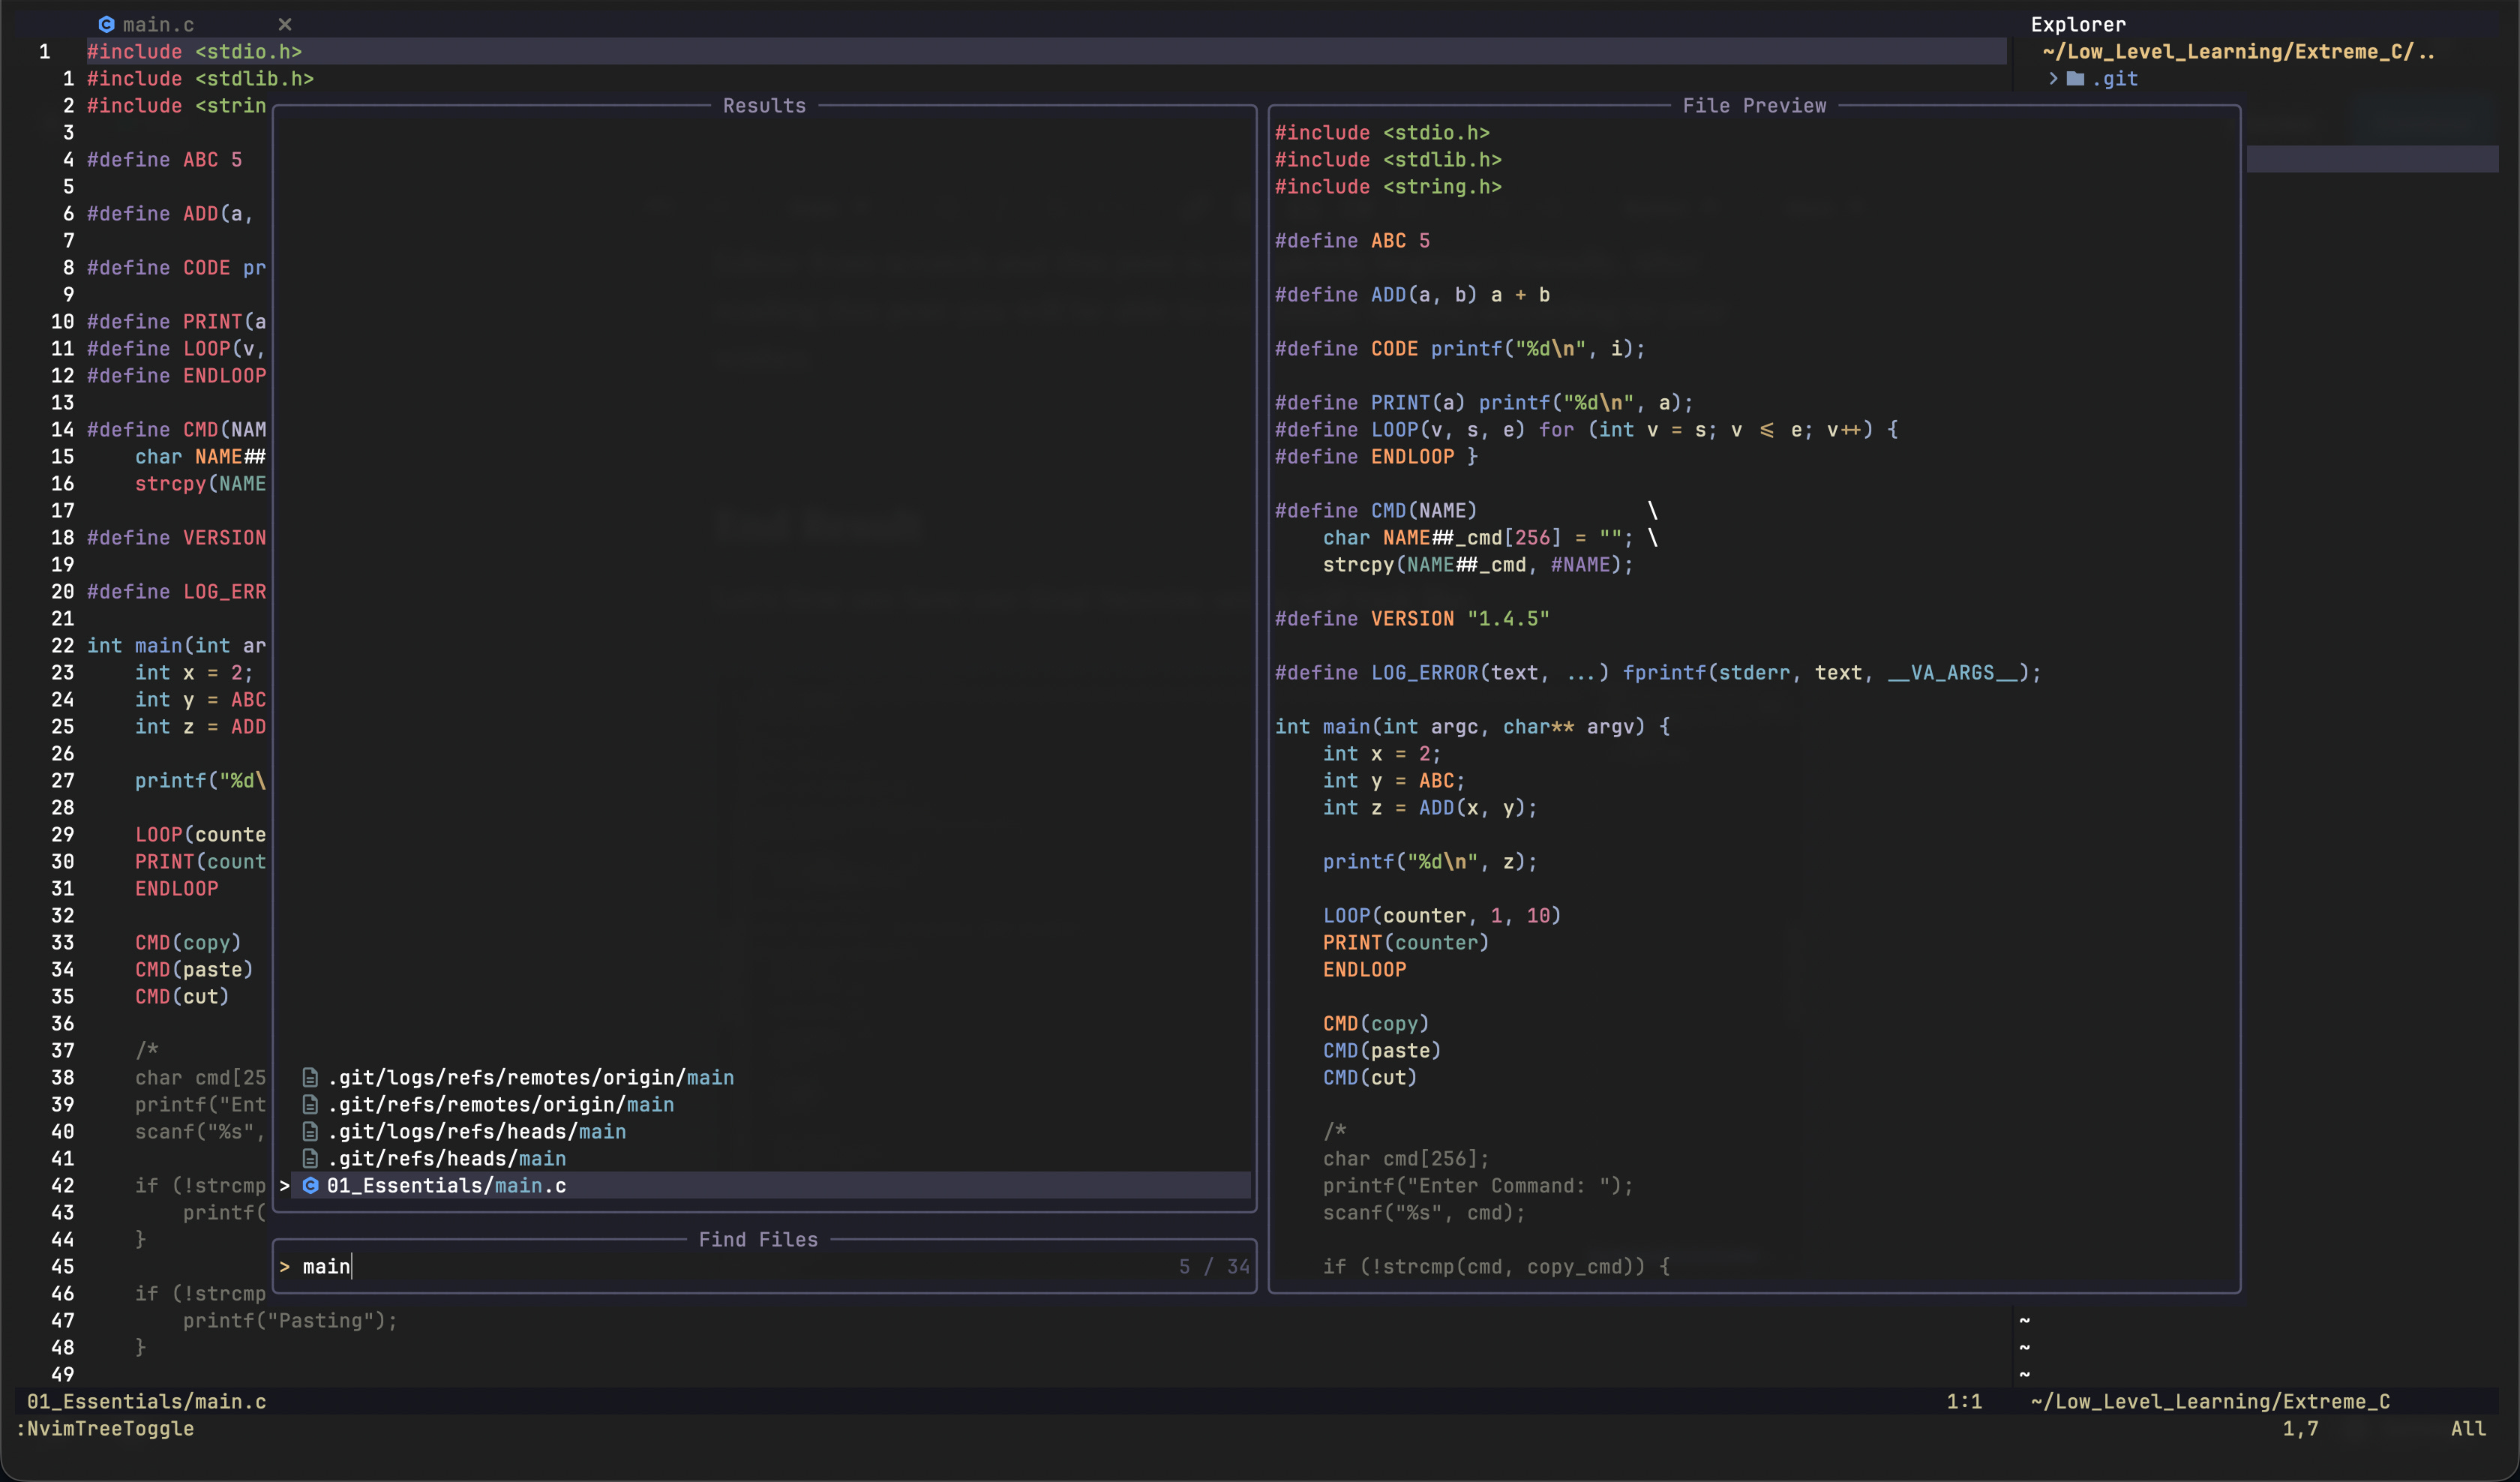The height and width of the screenshot is (1482, 2520).
Task: Pick the .git/logs/refs/remotes/origin/main entry
Action: click(530, 1077)
